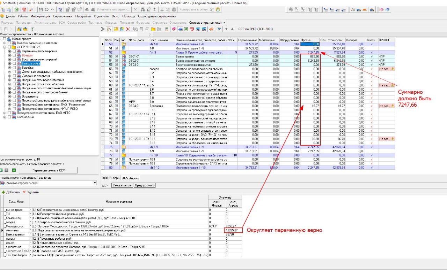Click the house icon in grid toolbar
This screenshot has width=447, height=270.
[x=109, y=29]
